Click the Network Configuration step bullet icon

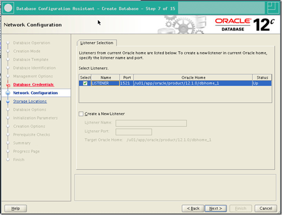click(x=8, y=93)
